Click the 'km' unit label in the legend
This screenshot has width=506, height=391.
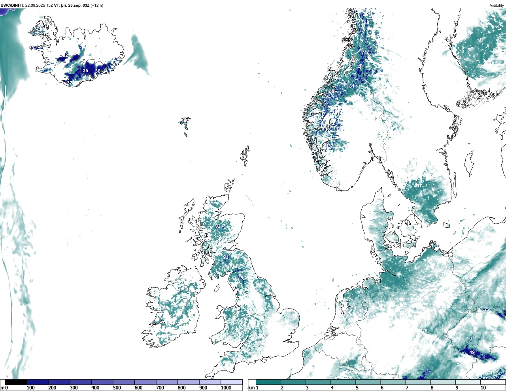pyautogui.click(x=251, y=388)
